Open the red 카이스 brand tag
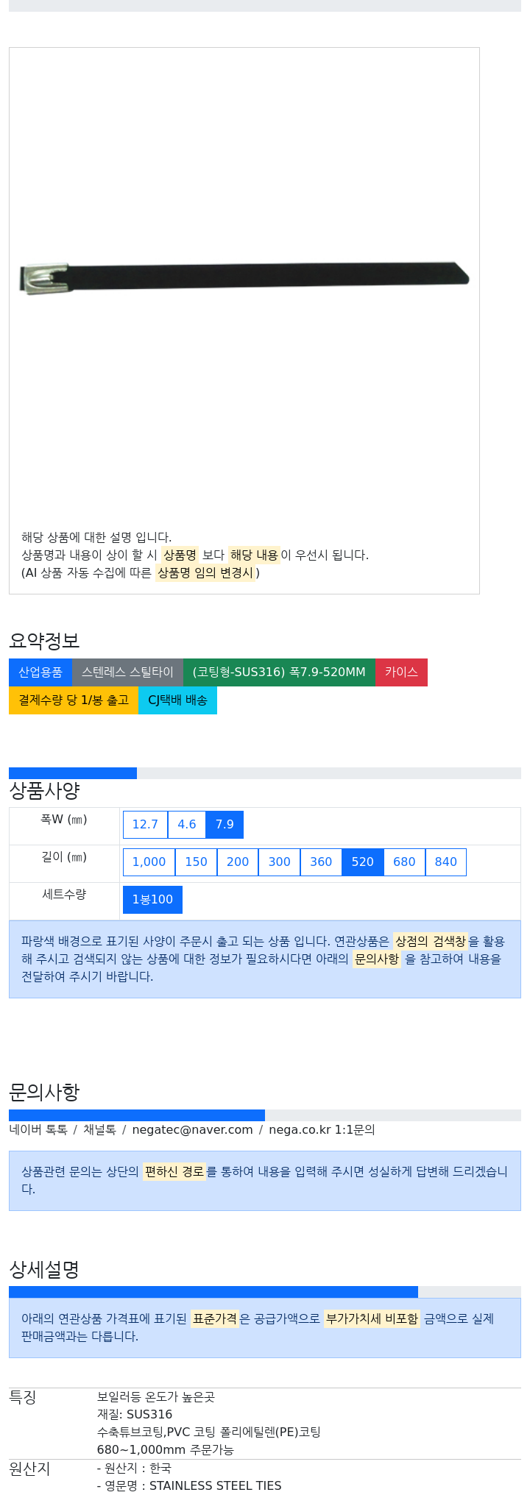Image resolution: width=530 pixels, height=1495 pixels. point(401,672)
